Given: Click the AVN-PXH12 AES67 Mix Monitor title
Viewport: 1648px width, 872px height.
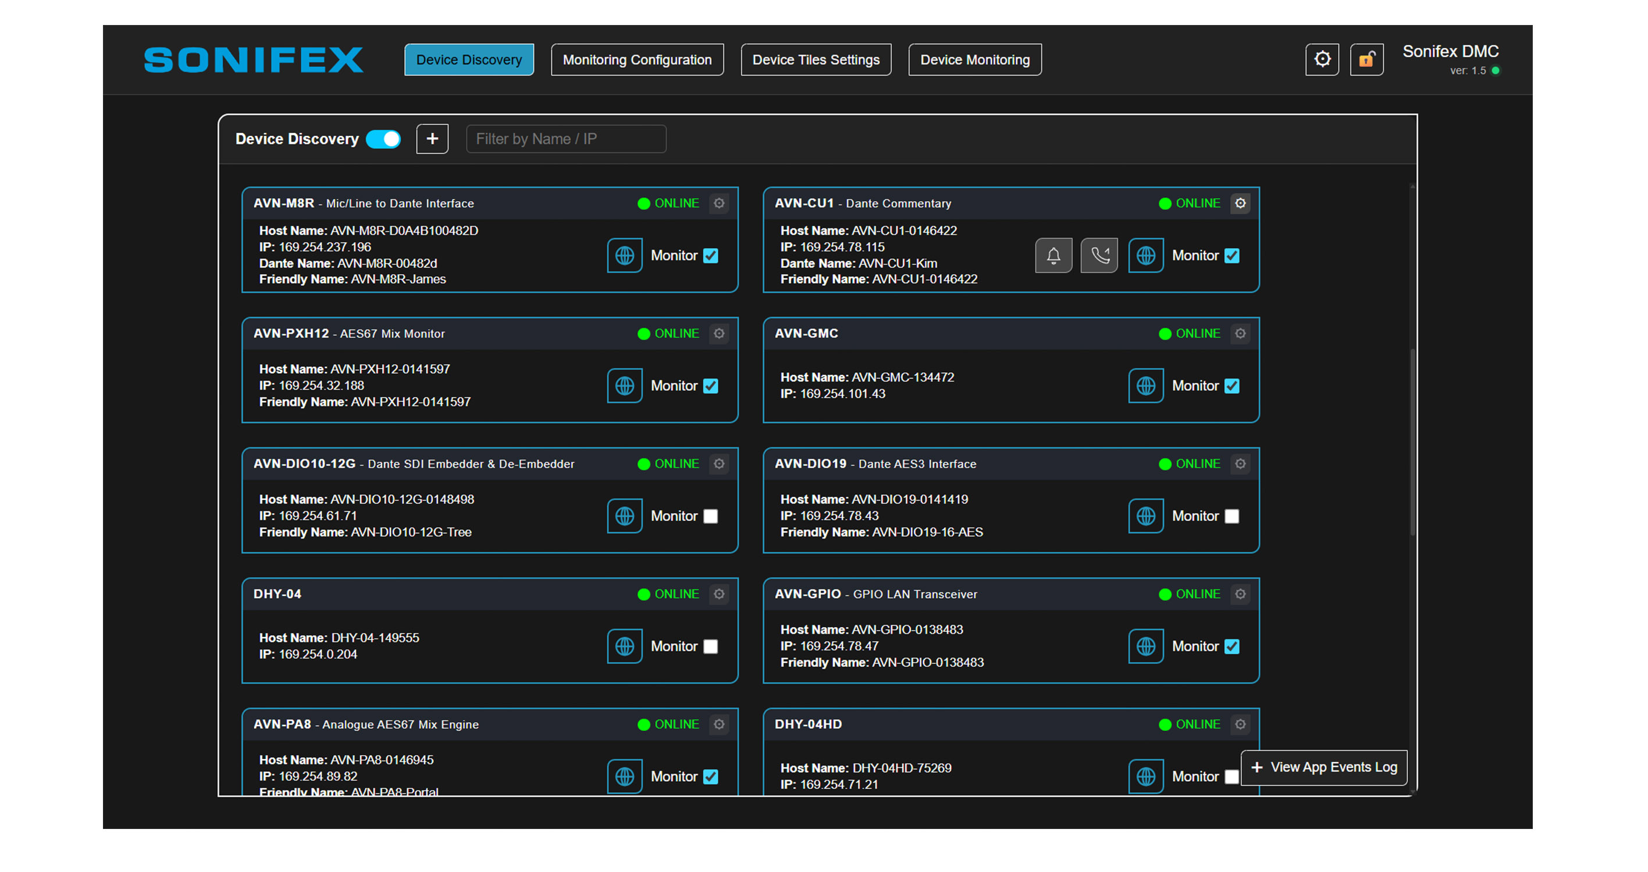Looking at the screenshot, I should [x=349, y=334].
